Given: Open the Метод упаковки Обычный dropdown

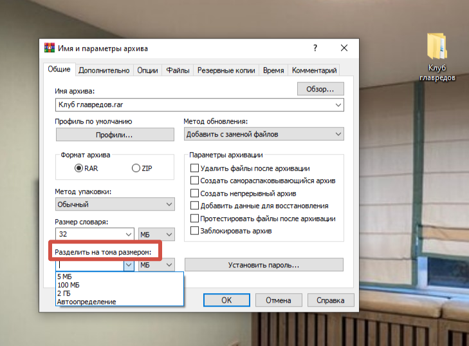Looking at the screenshot, I should pos(115,204).
